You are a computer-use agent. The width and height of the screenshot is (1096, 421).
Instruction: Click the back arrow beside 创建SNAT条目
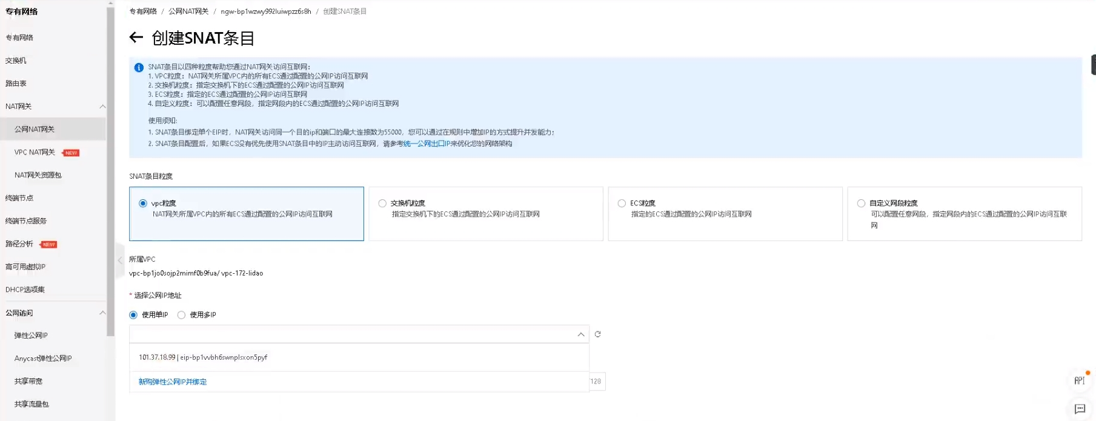(x=136, y=38)
